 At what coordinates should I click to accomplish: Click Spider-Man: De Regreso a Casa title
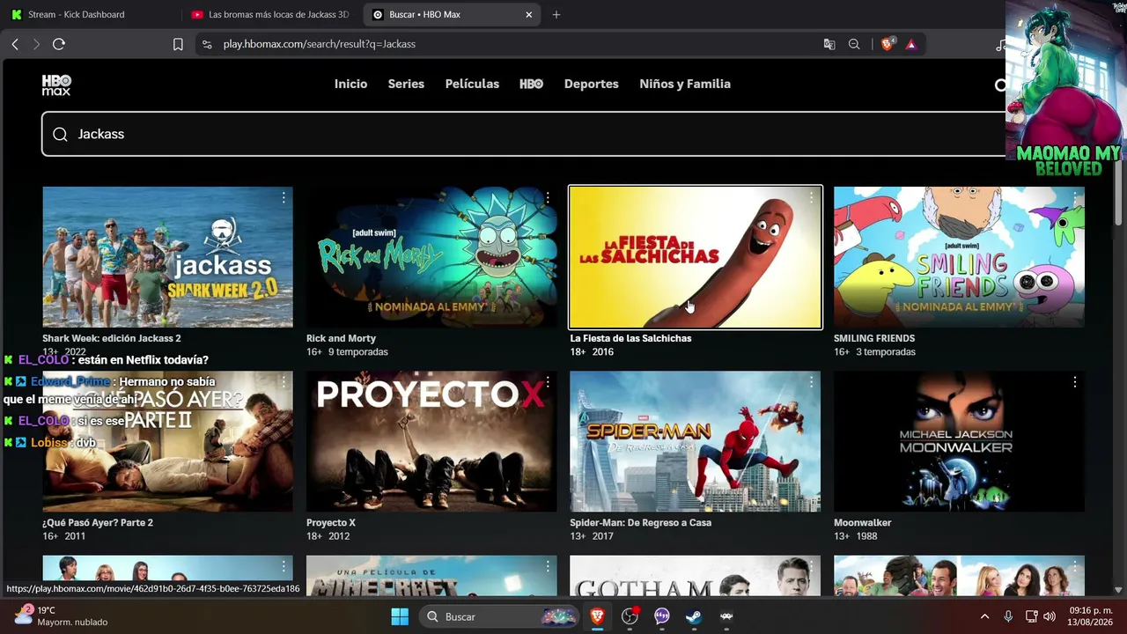coord(640,522)
